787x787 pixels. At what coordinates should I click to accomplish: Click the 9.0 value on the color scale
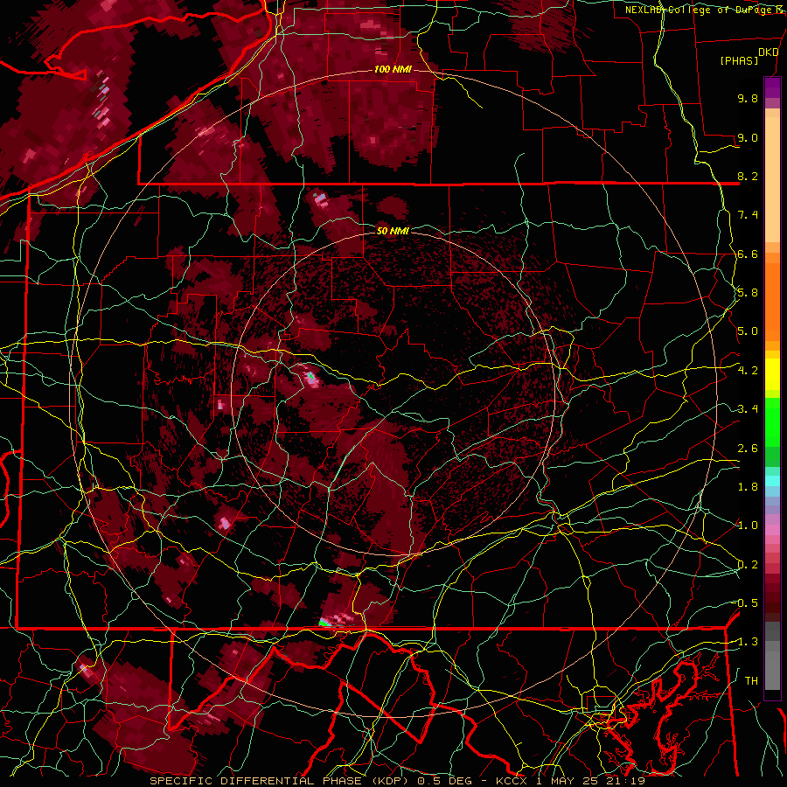(x=748, y=137)
